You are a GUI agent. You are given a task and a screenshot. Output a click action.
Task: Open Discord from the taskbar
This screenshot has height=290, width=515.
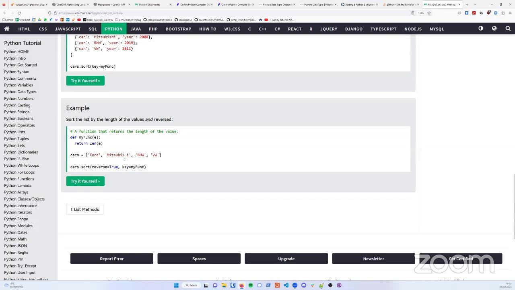click(x=304, y=285)
